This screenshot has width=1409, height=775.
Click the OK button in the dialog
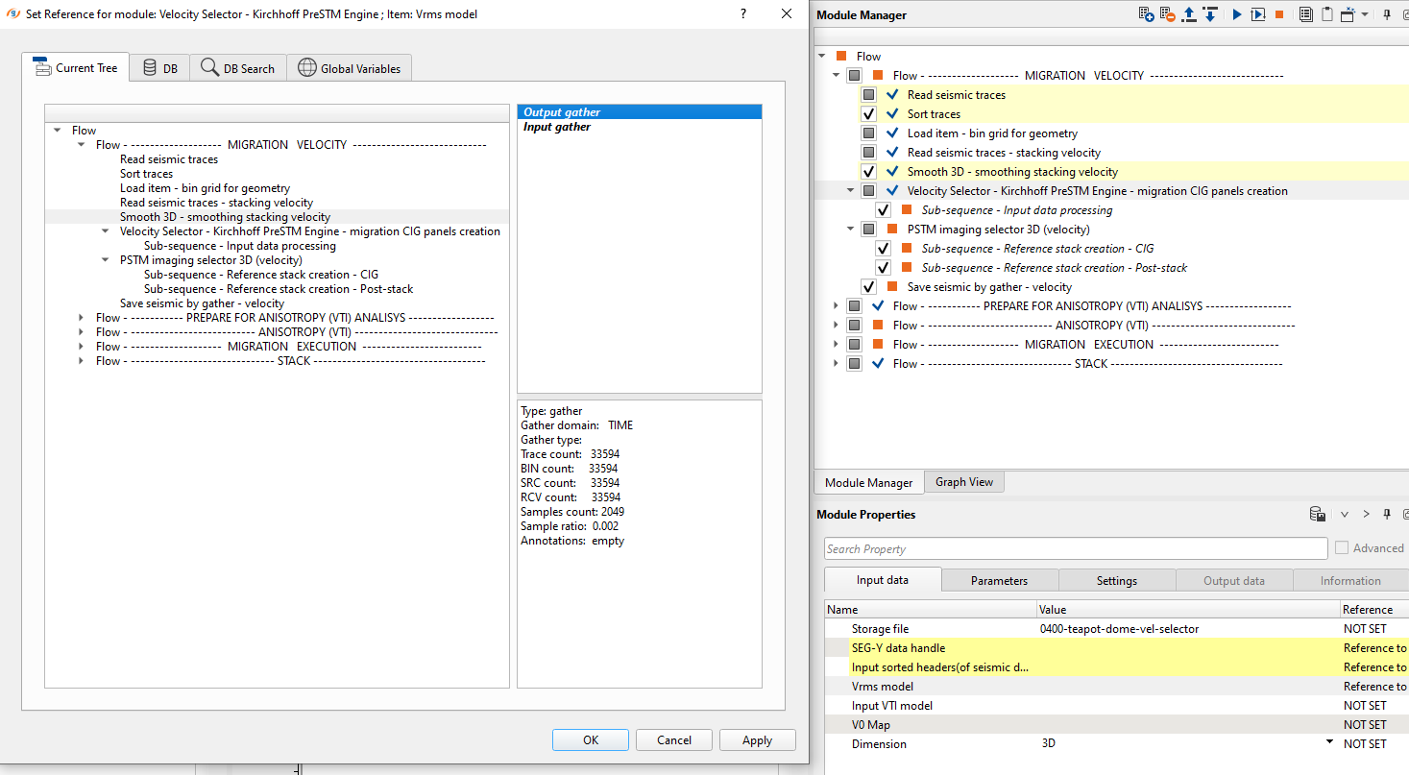(x=591, y=739)
